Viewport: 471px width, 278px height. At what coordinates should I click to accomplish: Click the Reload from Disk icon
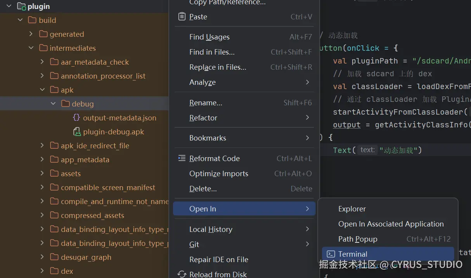tap(182, 274)
